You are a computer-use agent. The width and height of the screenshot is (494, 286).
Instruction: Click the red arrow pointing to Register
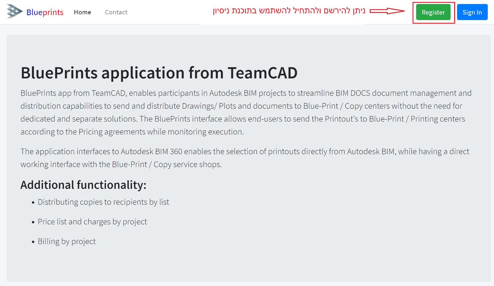point(387,11)
